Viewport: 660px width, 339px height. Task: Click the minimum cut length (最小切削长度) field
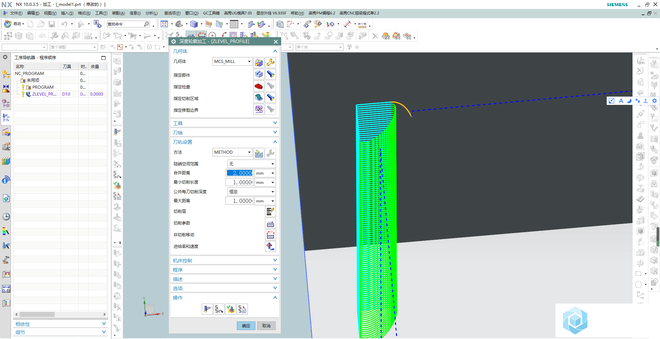click(x=240, y=183)
